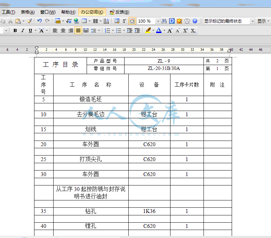Decrease font size with A minus icon
This screenshot has height=238, width=271.
[178, 31]
